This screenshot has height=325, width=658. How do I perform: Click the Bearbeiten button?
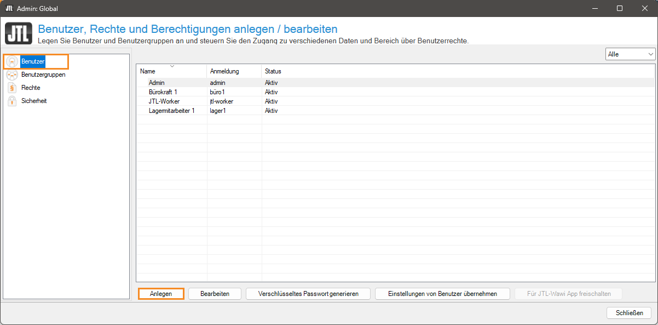pos(215,294)
